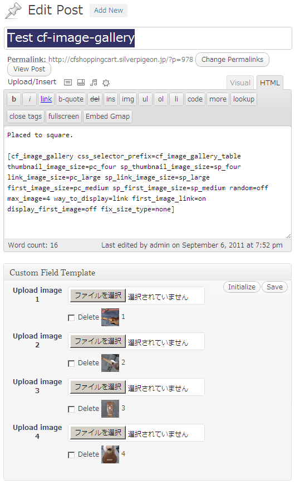The width and height of the screenshot is (295, 484).
Task: Insert a link with the link button
Action: [46, 99]
